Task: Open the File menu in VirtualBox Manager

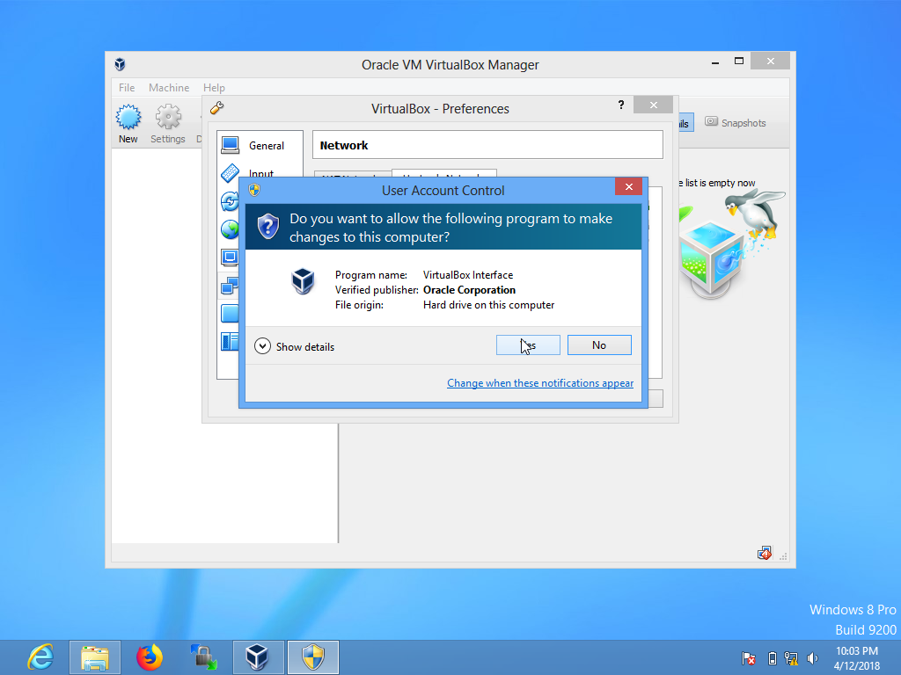Action: (x=126, y=87)
